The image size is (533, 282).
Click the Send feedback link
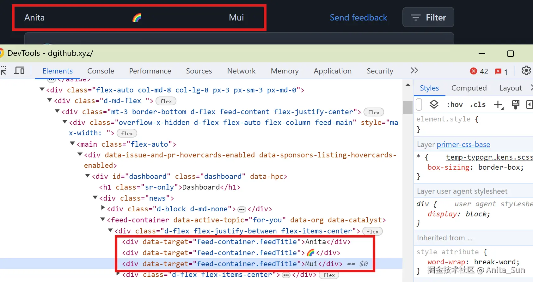click(x=358, y=17)
